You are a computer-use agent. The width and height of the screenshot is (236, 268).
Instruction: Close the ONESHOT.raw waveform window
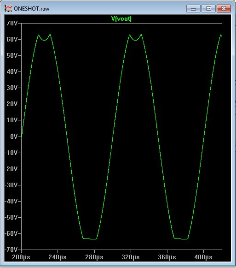[x=224, y=9]
